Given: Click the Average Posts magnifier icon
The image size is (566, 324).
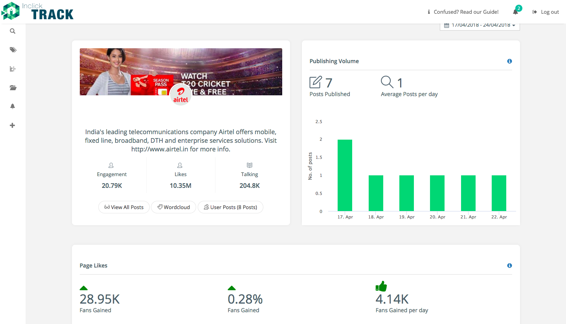Looking at the screenshot, I should coord(387,82).
